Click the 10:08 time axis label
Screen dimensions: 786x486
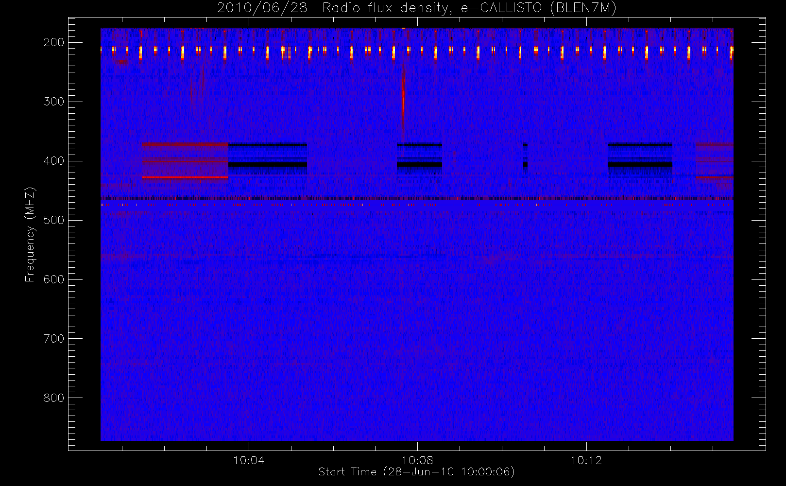[x=417, y=460]
